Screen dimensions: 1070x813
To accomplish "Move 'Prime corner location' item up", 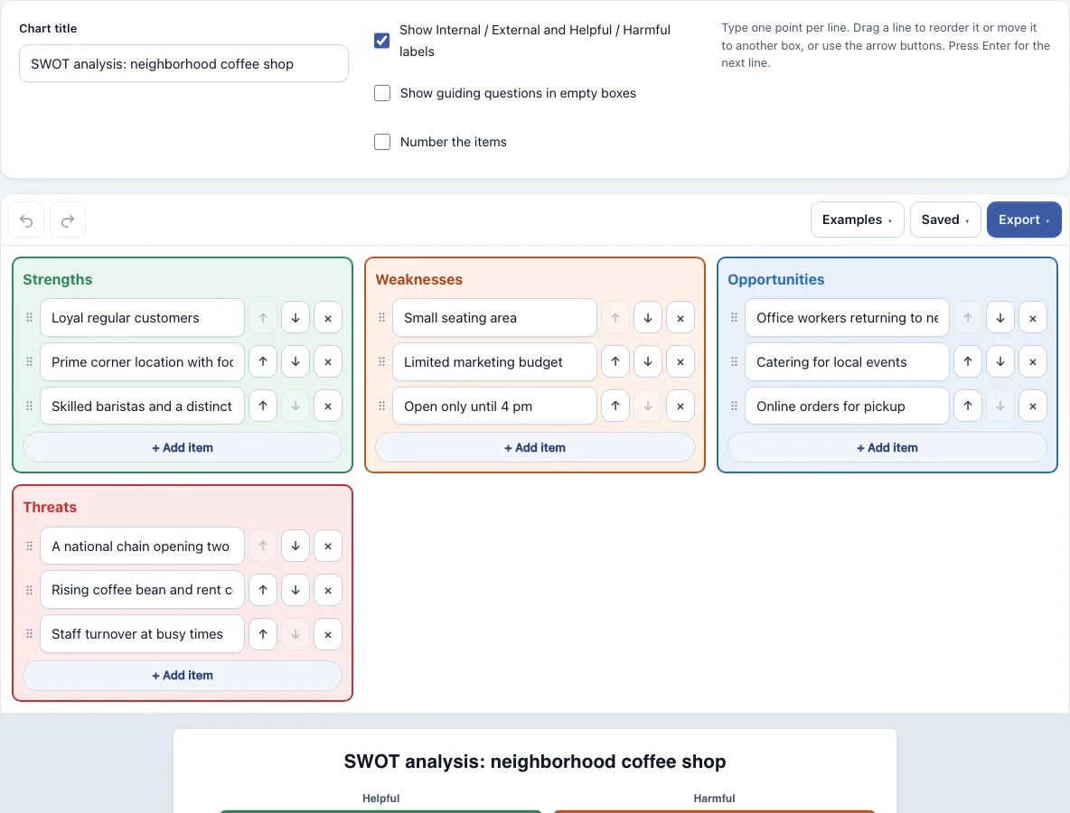I will pyautogui.click(x=263, y=361).
